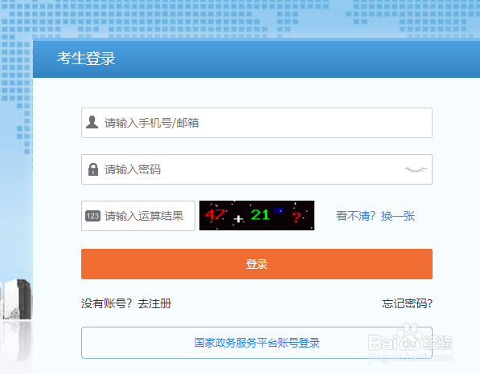The width and height of the screenshot is (480, 374).
Task: Refresh captcha via 看不清？换一张 link
Action: [375, 216]
